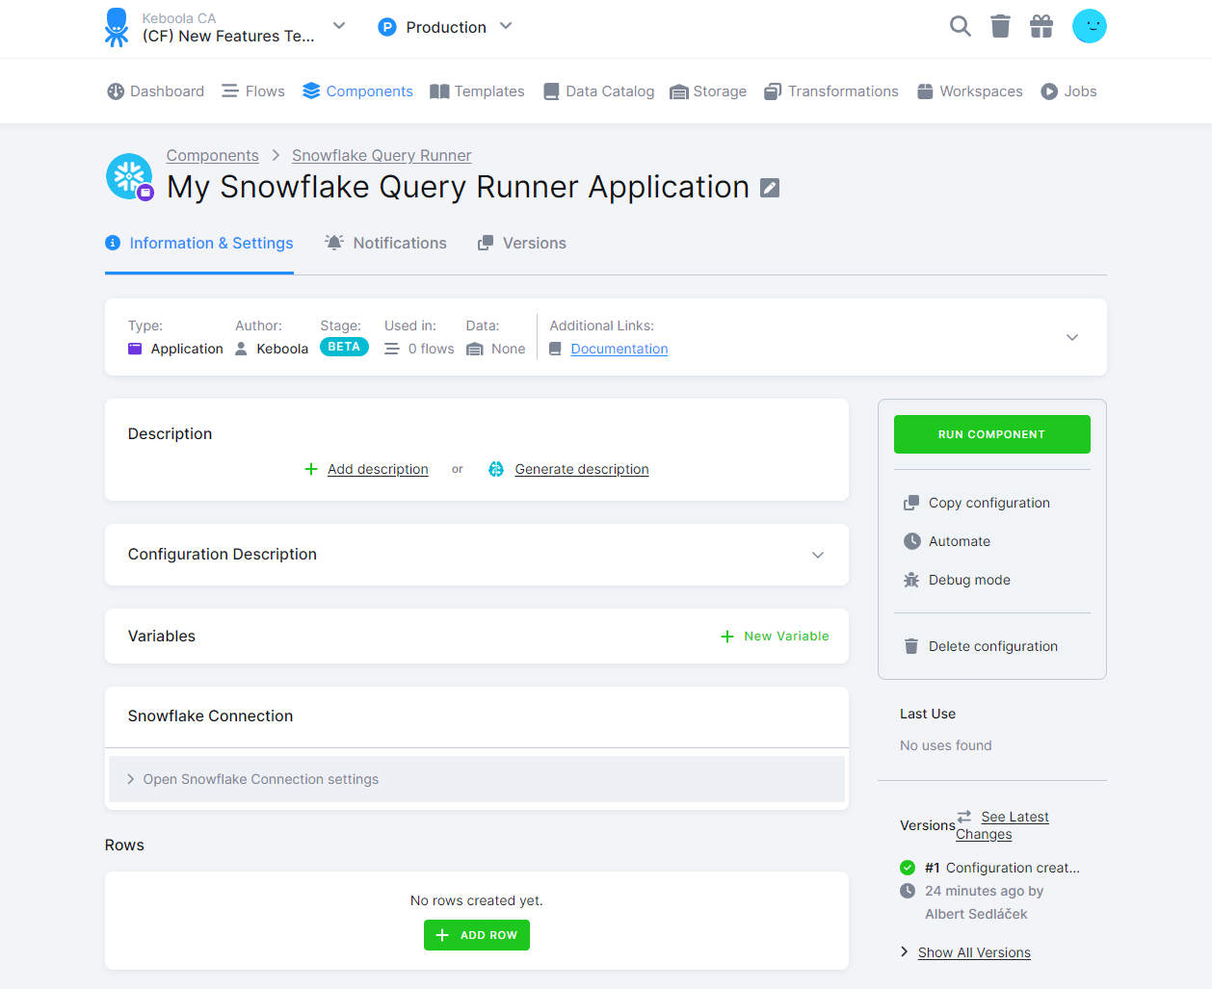The height and width of the screenshot is (989, 1212).
Task: Click Add description link
Action: (378, 469)
